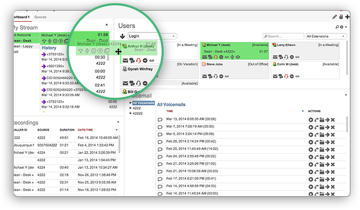The height and width of the screenshot is (210, 360).
Task: Open recording from Feb 19, 2014 10:46:05 AM
Action: coord(98,138)
